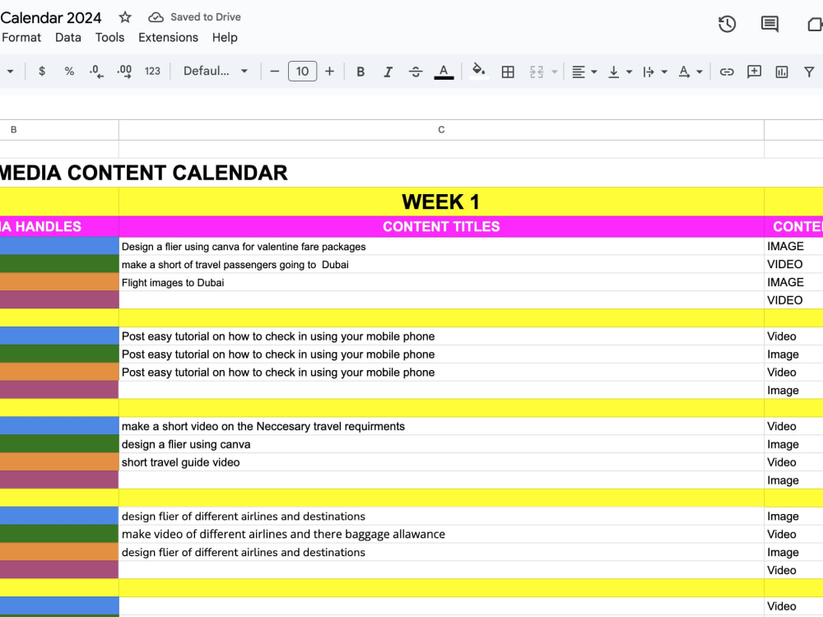Image resolution: width=823 pixels, height=617 pixels.
Task: Format as currency dollar sign
Action: pos(42,72)
